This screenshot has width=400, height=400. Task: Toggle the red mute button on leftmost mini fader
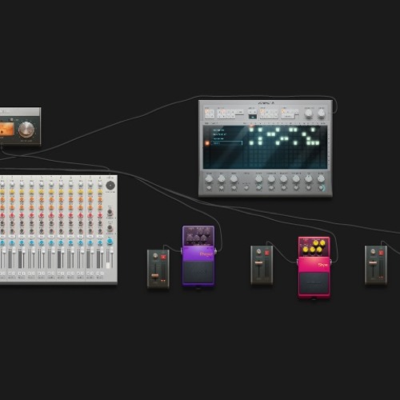[163, 257]
